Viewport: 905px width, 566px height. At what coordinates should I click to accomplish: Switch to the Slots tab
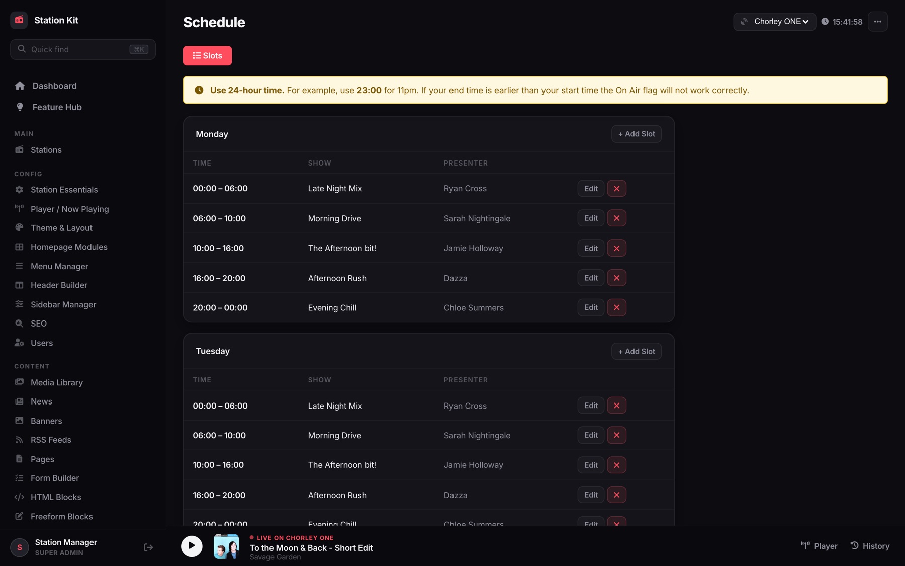tap(207, 56)
